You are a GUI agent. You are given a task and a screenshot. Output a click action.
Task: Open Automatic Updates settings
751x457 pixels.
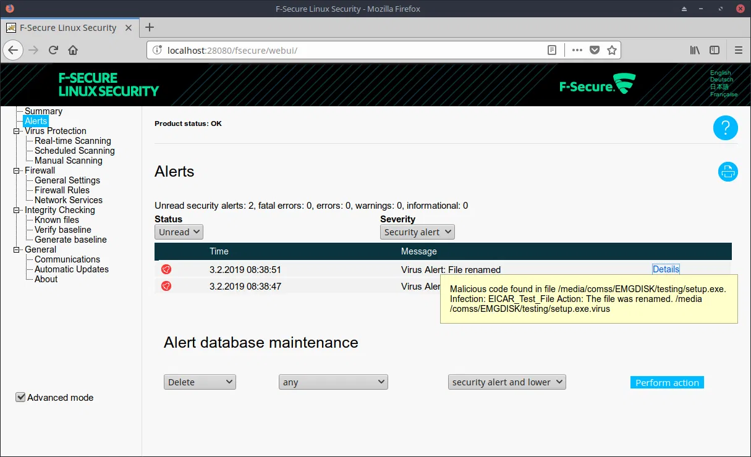tap(72, 269)
